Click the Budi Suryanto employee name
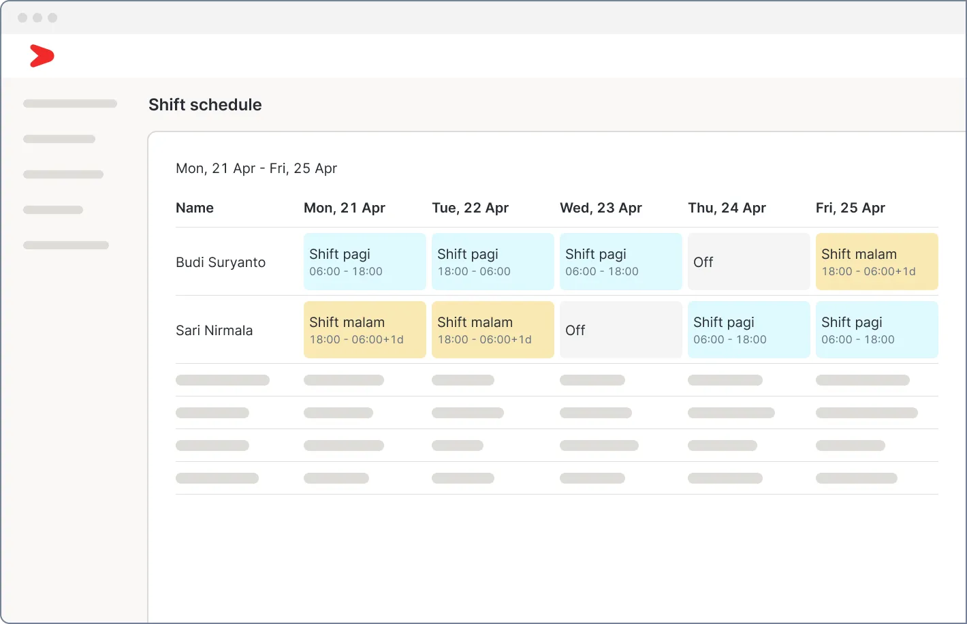This screenshot has width=967, height=624. tap(221, 262)
